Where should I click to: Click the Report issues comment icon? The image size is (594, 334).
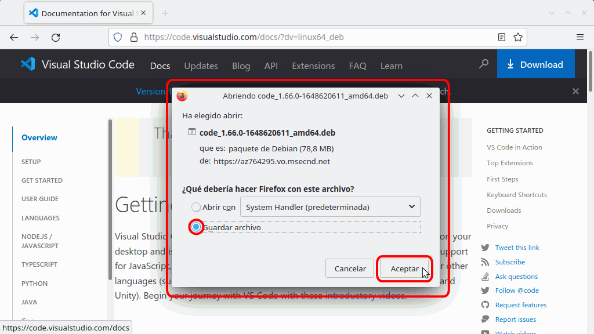coord(486,320)
